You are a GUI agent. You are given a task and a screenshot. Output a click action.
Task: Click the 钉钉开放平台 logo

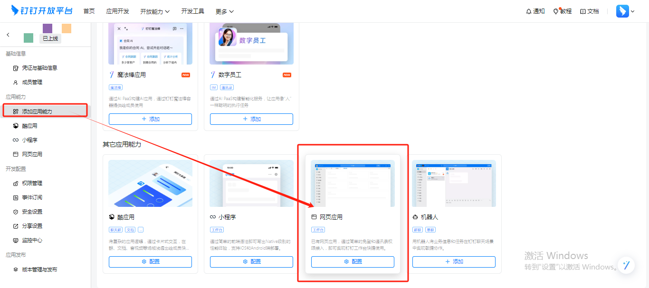click(x=42, y=10)
